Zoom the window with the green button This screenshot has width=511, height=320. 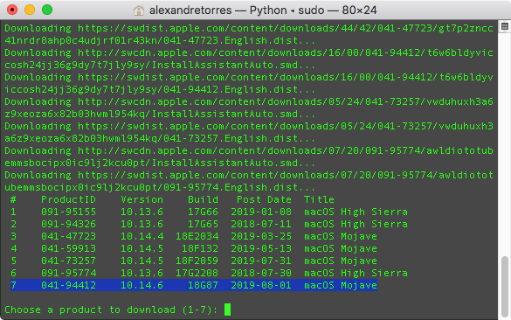47,10
